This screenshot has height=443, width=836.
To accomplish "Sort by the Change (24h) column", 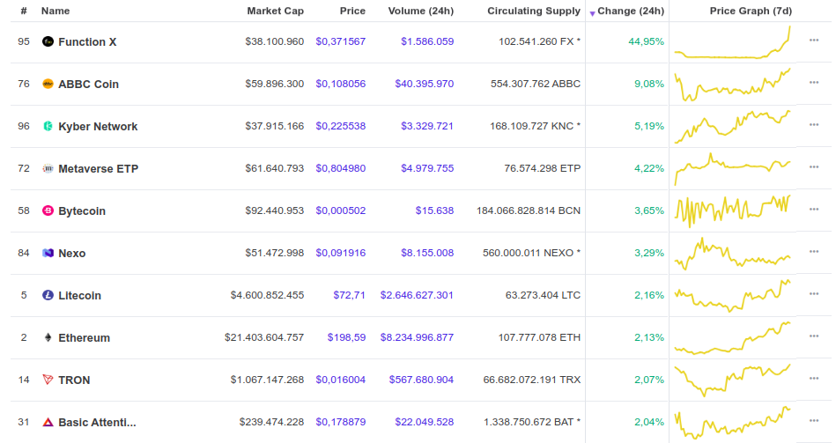I will [x=630, y=11].
